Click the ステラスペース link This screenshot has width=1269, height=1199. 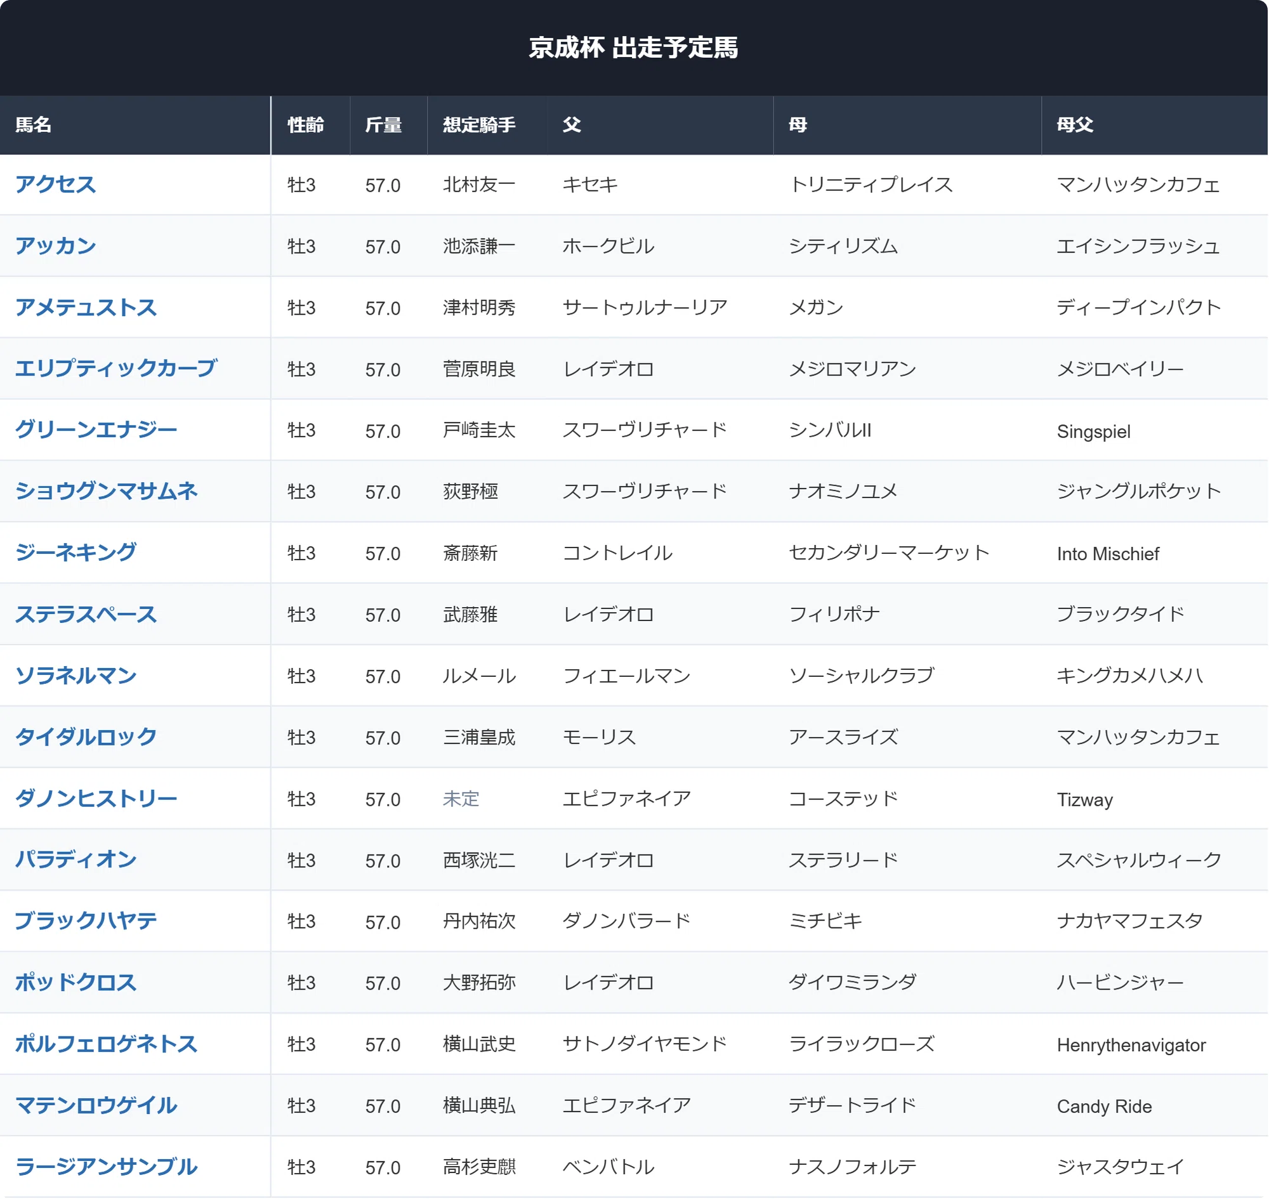point(86,615)
